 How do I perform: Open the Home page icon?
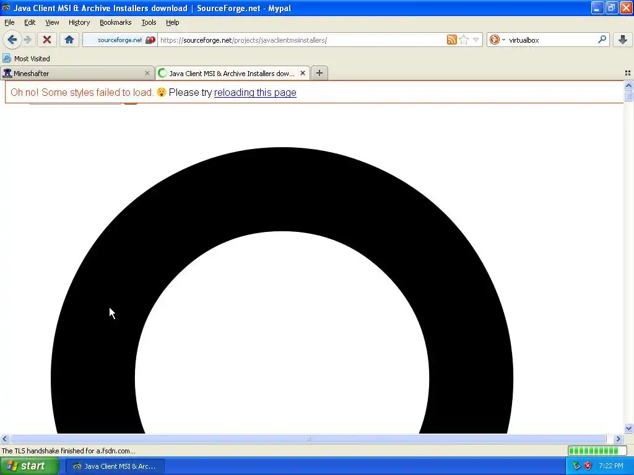pos(69,40)
